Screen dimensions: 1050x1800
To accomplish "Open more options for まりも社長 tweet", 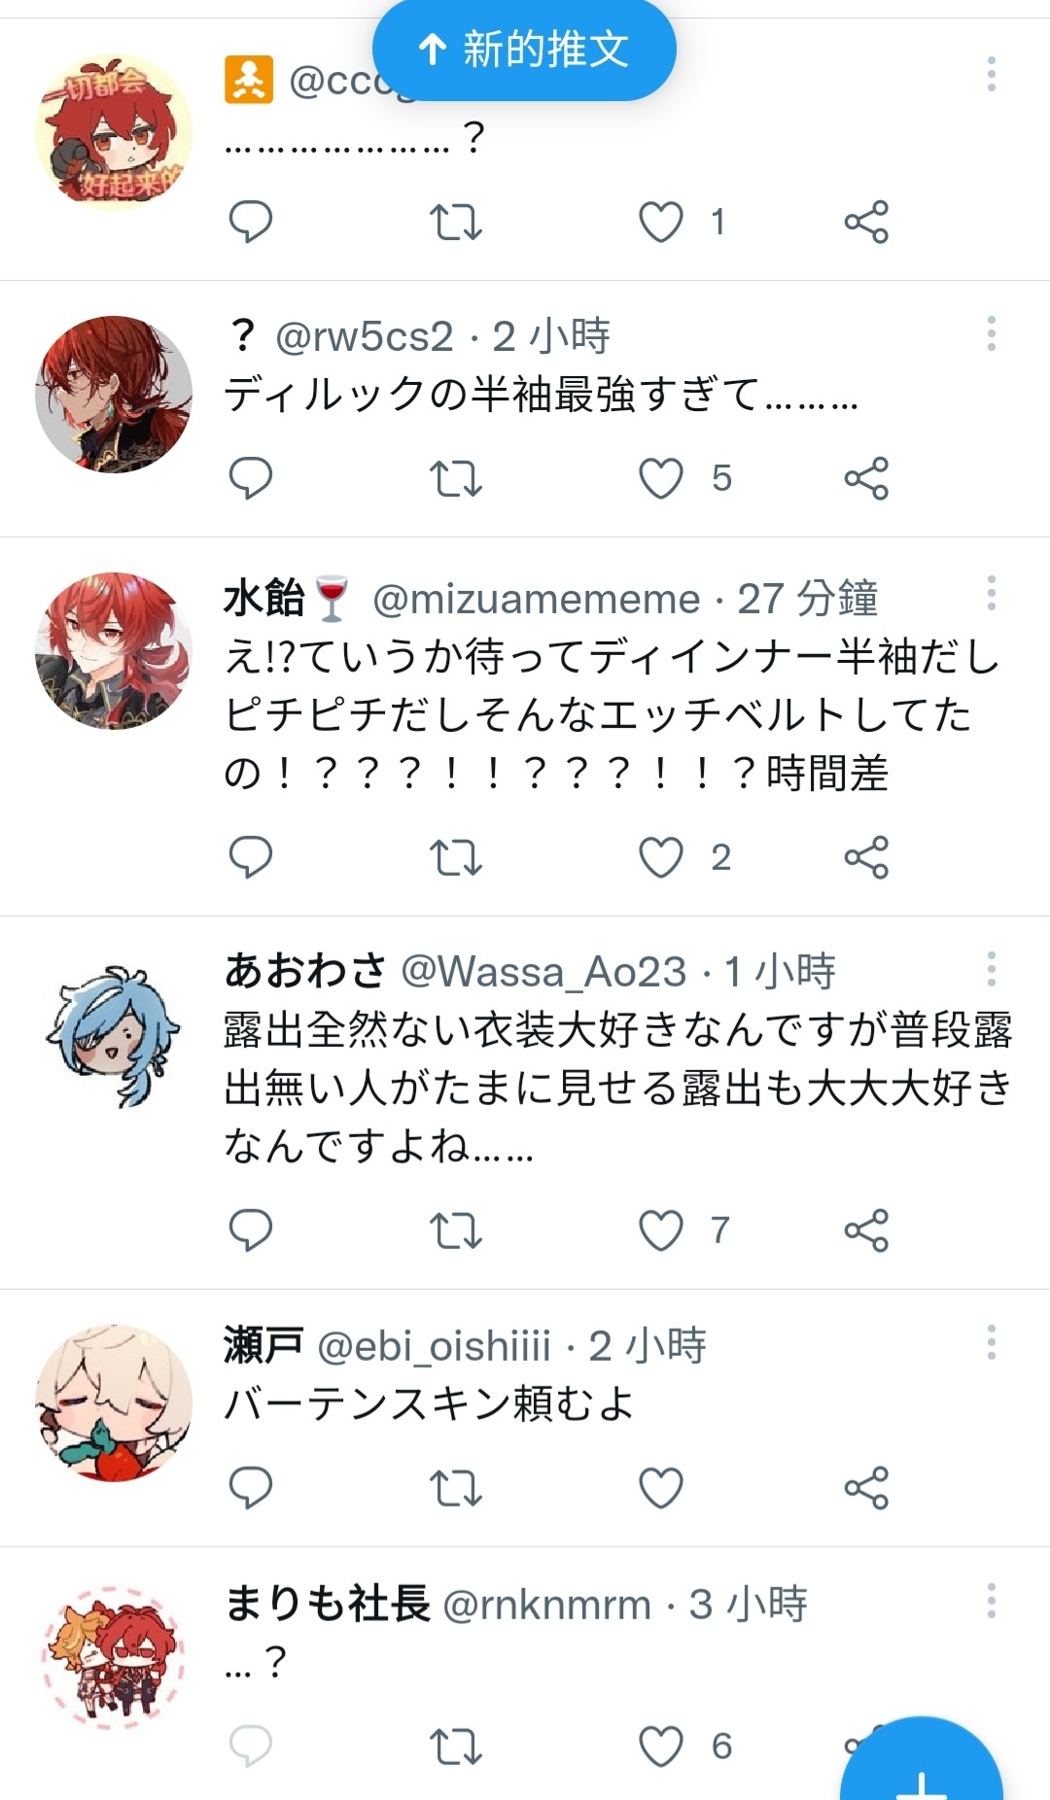I will pos(991,1601).
